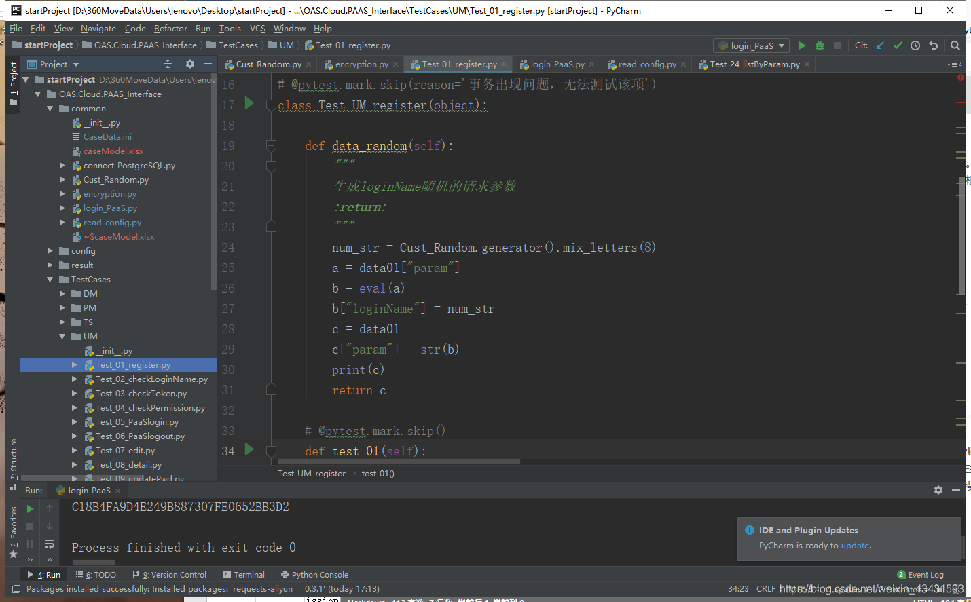Fold the data_random method at line 19

271,145
